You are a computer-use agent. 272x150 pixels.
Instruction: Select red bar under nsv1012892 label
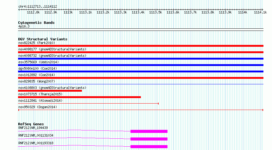point(141,78)
